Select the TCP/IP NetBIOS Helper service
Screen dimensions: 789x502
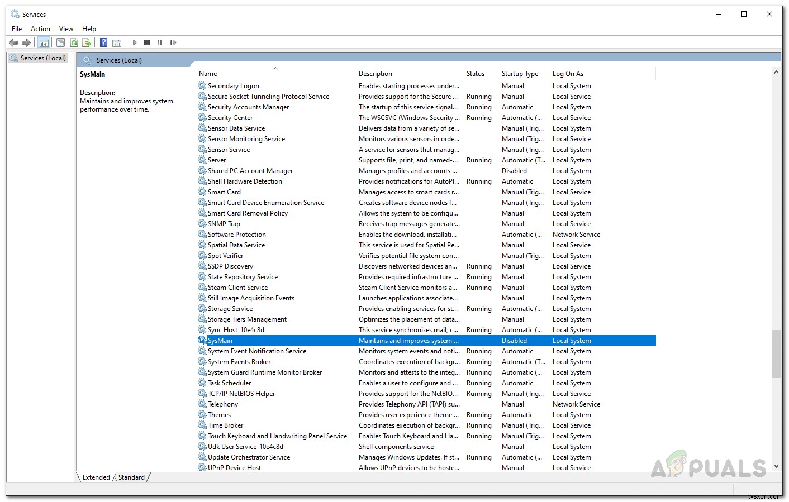[426, 393]
